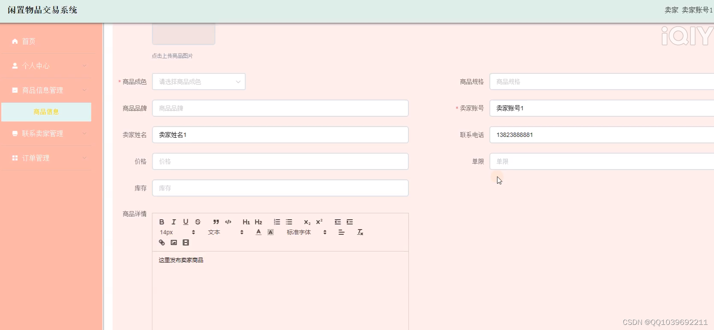Go to 首页 in sidebar
Screen dimensions: 714x330
click(46, 41)
